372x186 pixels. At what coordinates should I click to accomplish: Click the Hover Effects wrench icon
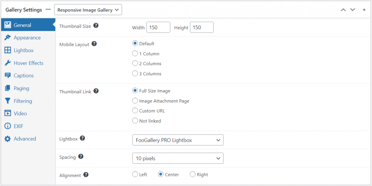(8, 63)
